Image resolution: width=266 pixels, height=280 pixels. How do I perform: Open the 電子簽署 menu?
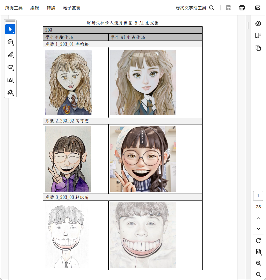[x=71, y=8]
